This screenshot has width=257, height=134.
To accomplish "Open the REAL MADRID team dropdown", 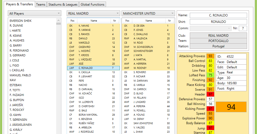I will [x=93, y=13].
